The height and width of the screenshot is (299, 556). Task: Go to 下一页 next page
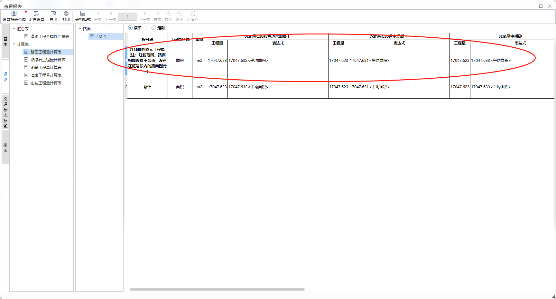click(145, 16)
